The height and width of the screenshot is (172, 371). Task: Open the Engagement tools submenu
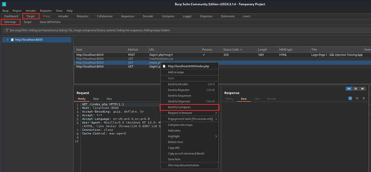point(189,119)
